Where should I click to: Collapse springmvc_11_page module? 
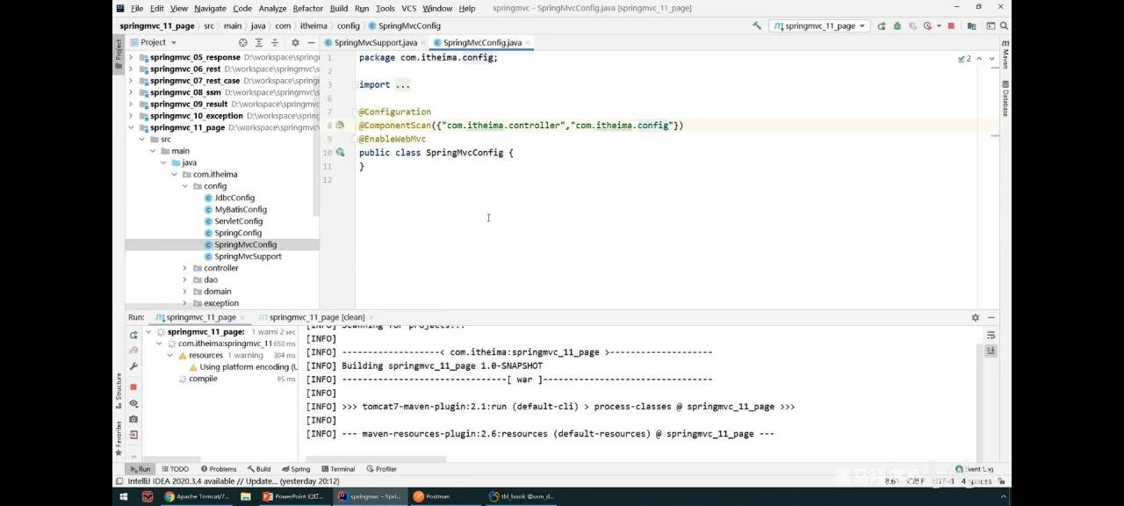131,127
